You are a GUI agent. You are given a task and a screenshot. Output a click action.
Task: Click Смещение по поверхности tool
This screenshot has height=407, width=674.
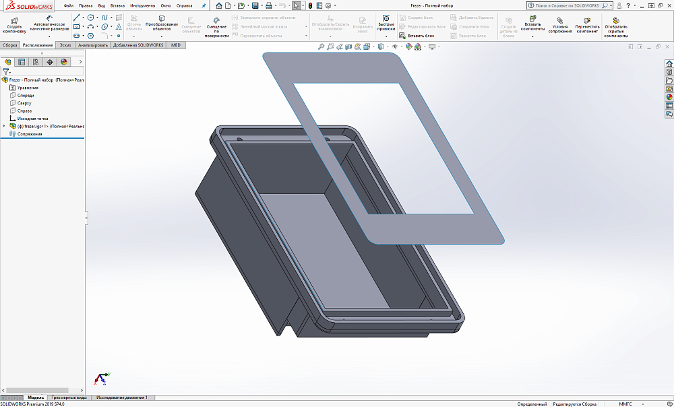click(x=216, y=28)
